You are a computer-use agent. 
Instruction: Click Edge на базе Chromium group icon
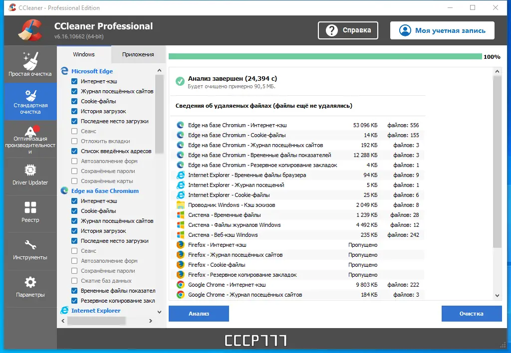pyautogui.click(x=64, y=191)
